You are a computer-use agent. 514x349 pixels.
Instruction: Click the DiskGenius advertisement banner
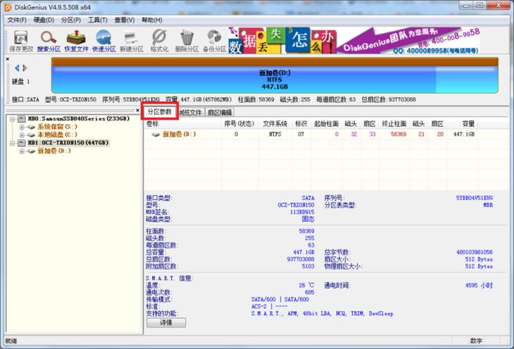coord(354,41)
